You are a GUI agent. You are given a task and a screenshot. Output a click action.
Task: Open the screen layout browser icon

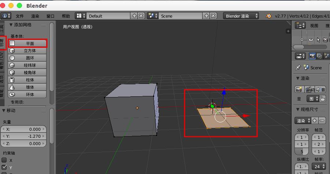81,16
